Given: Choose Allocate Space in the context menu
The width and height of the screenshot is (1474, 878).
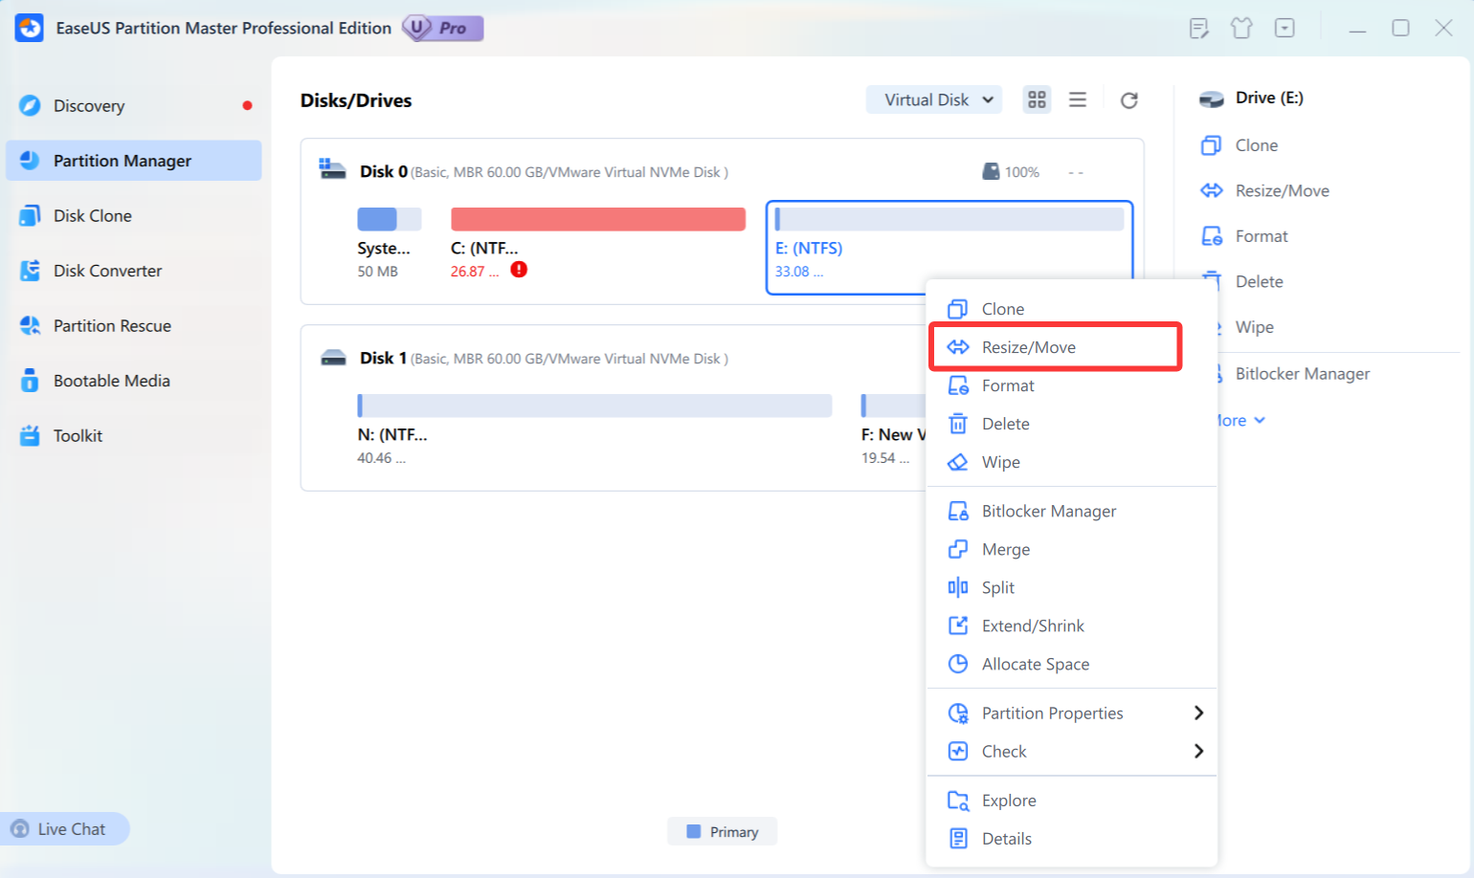Looking at the screenshot, I should (1072, 664).
